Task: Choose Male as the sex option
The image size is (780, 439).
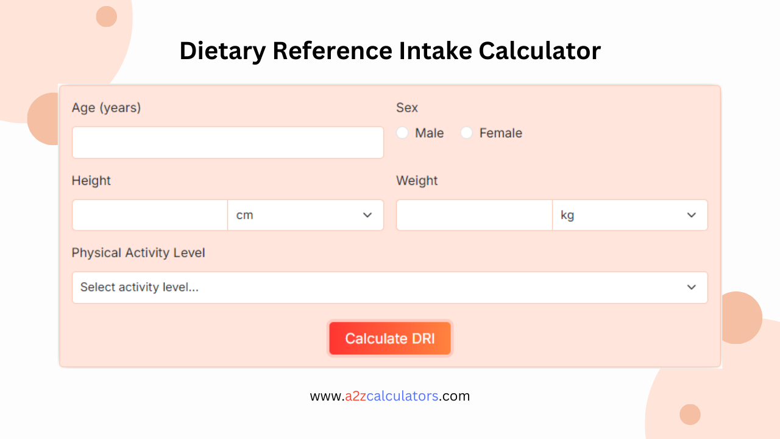Action: click(402, 132)
